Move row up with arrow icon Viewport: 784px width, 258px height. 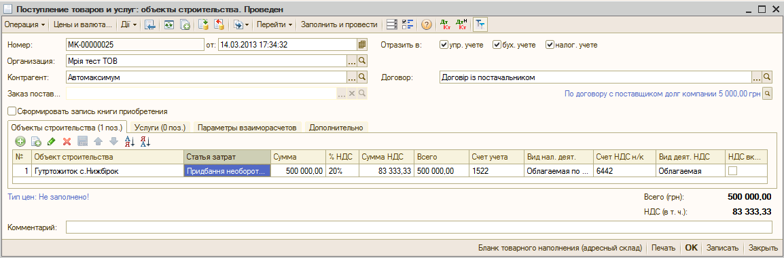(99, 141)
